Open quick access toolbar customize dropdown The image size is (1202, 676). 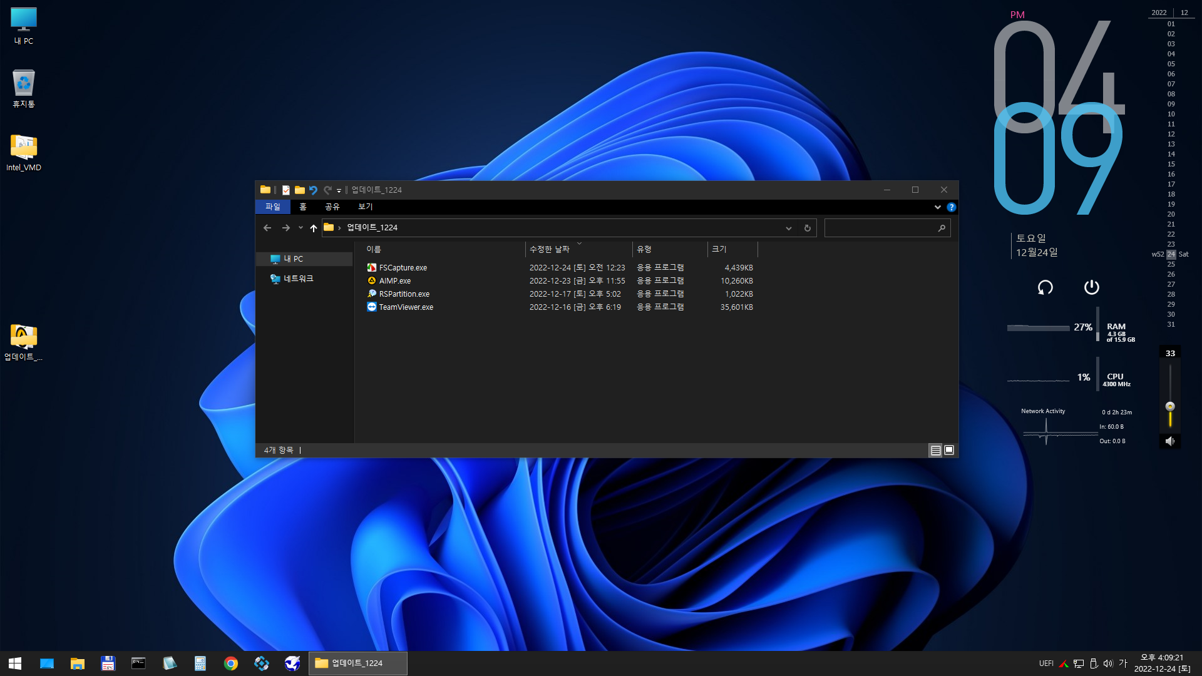click(339, 190)
